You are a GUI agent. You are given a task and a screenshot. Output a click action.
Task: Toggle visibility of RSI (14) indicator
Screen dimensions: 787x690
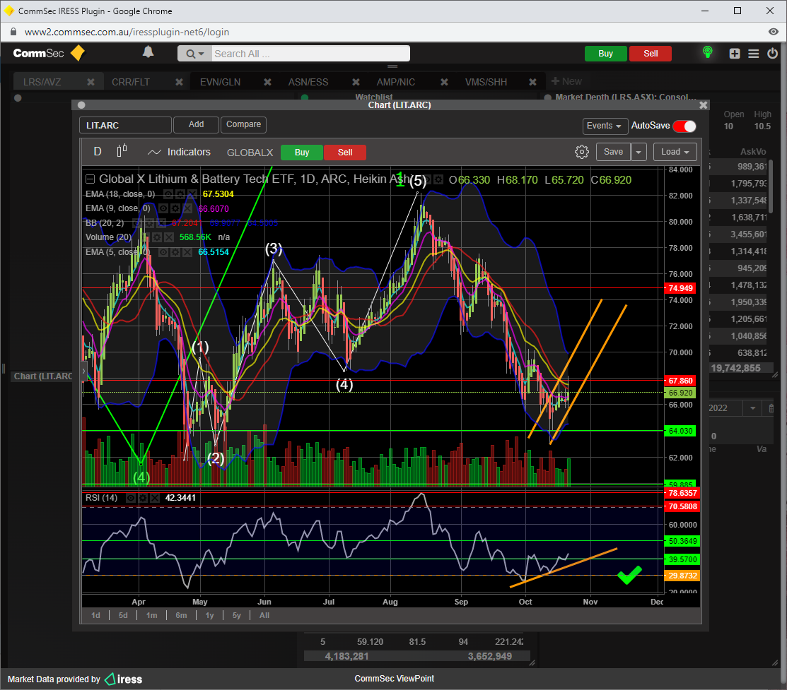click(x=131, y=498)
